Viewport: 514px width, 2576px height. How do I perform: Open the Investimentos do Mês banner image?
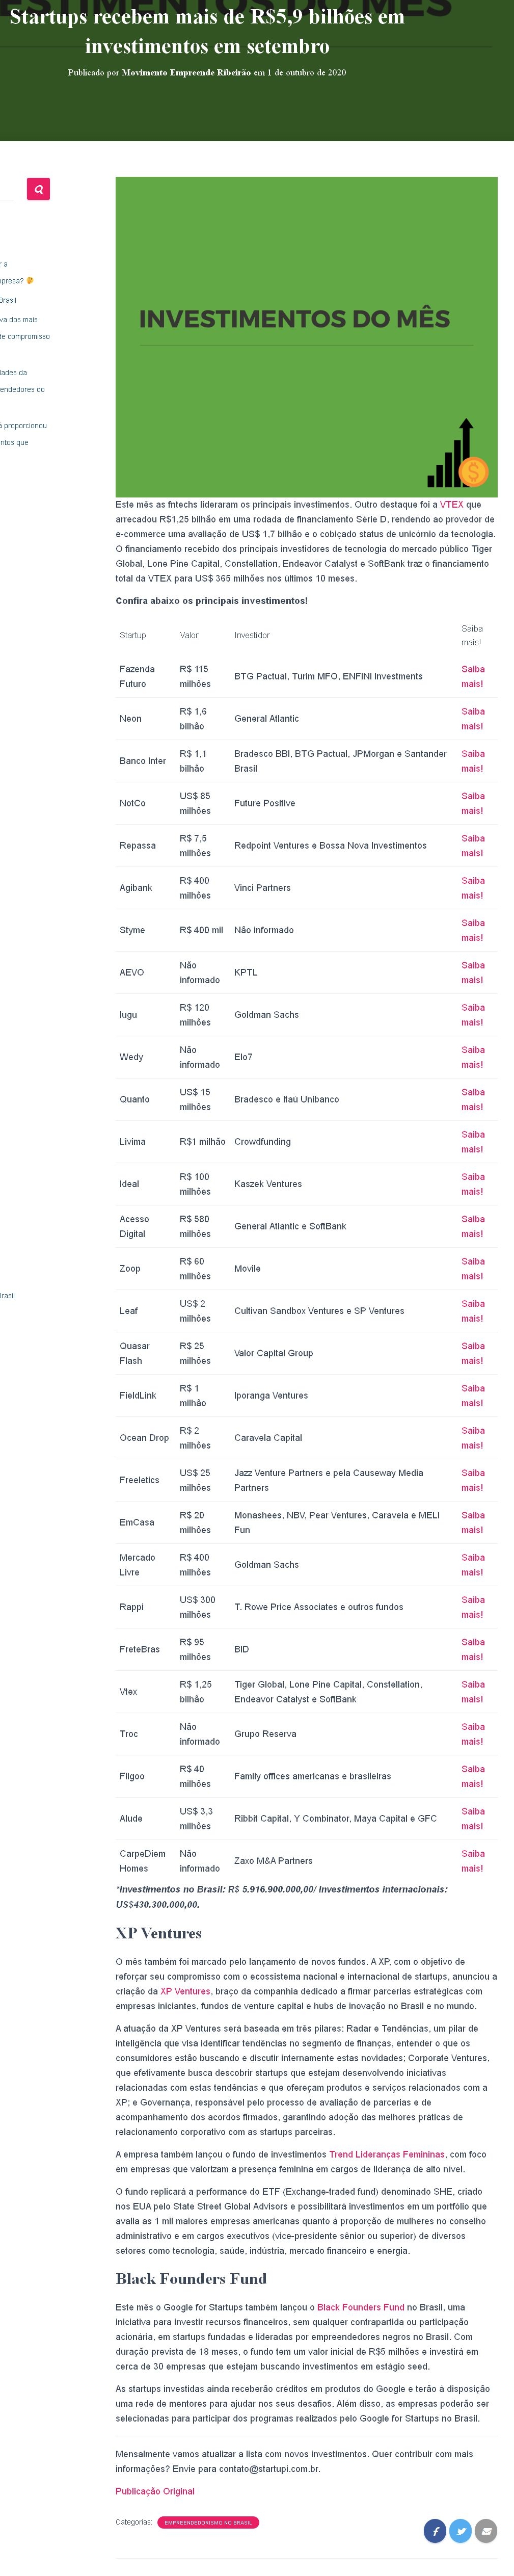[x=306, y=336]
